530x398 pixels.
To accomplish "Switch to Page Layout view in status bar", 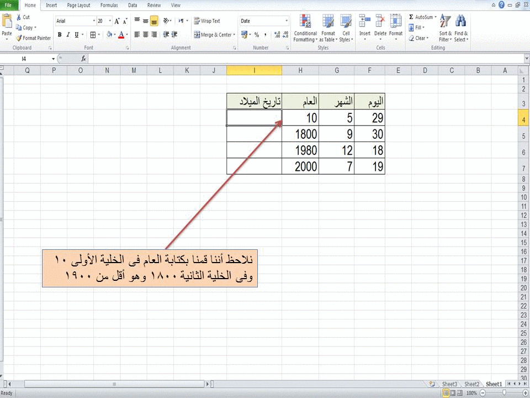I will click(x=453, y=393).
